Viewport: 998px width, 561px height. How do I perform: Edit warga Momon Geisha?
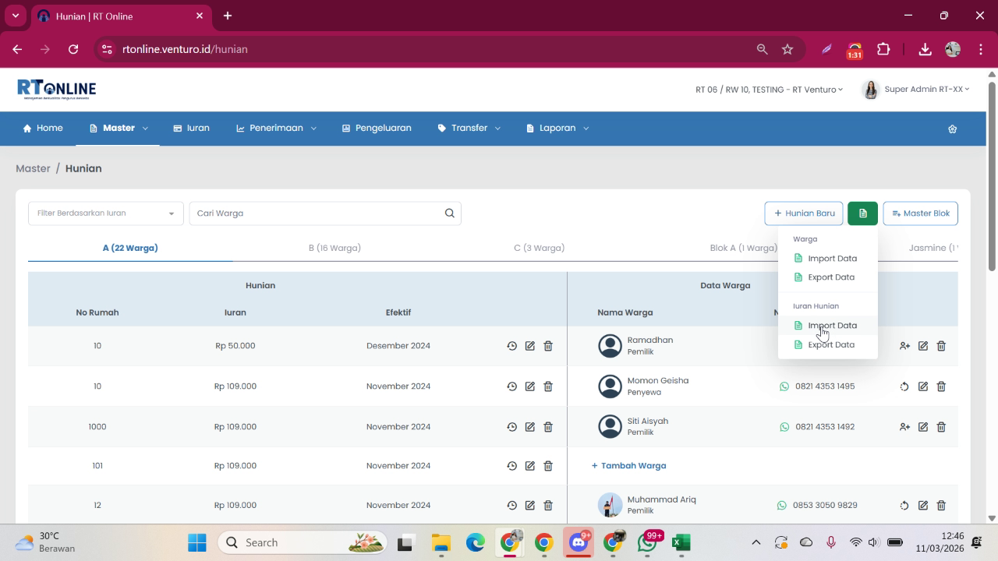[923, 386]
